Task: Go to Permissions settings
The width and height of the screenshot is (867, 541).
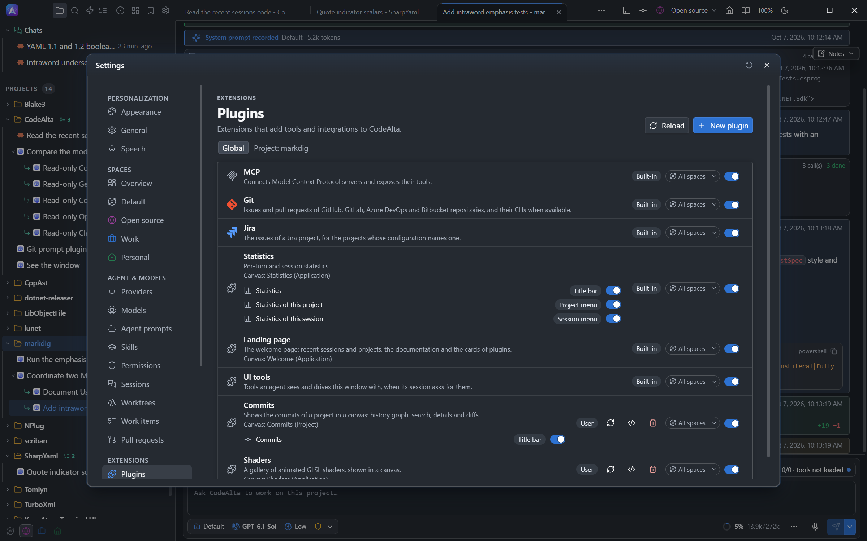Action: click(147, 366)
